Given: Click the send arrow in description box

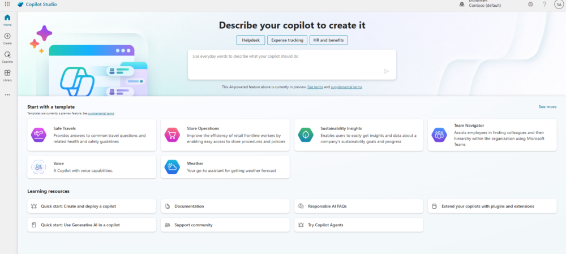Looking at the screenshot, I should [x=387, y=71].
